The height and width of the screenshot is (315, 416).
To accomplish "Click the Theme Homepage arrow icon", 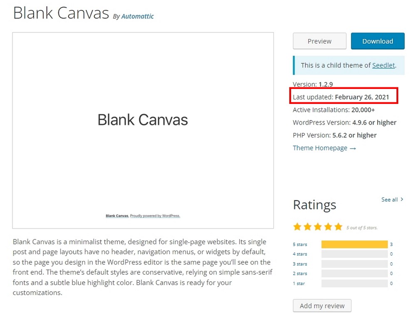I will point(353,148).
